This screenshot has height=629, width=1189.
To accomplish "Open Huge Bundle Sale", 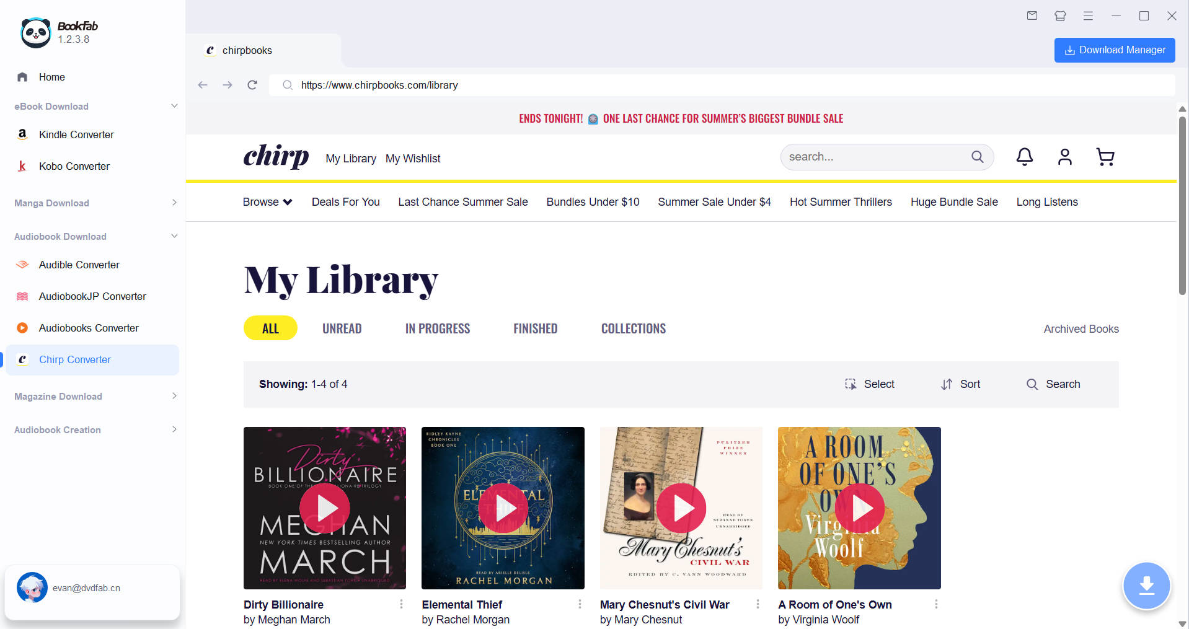I will 954,202.
